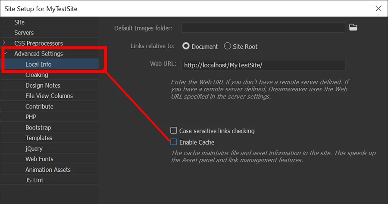This screenshot has width=388, height=204.
Task: Select the PHP settings entry
Action: click(x=31, y=117)
